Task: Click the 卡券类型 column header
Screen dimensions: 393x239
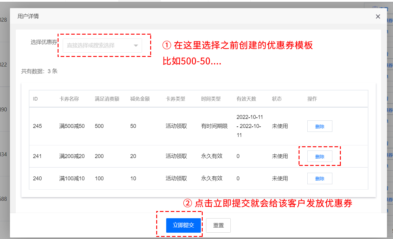Action: pyautogui.click(x=175, y=99)
